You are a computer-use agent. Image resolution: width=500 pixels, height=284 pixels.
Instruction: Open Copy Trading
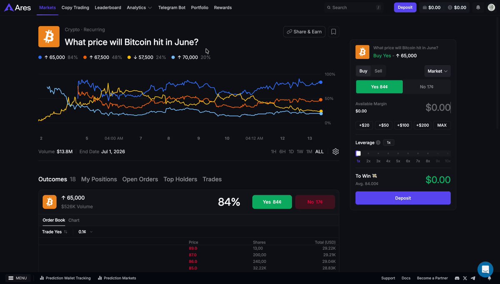75,7
